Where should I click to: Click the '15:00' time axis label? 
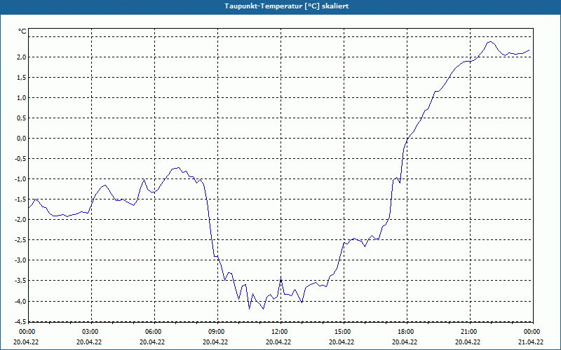pyautogui.click(x=342, y=332)
